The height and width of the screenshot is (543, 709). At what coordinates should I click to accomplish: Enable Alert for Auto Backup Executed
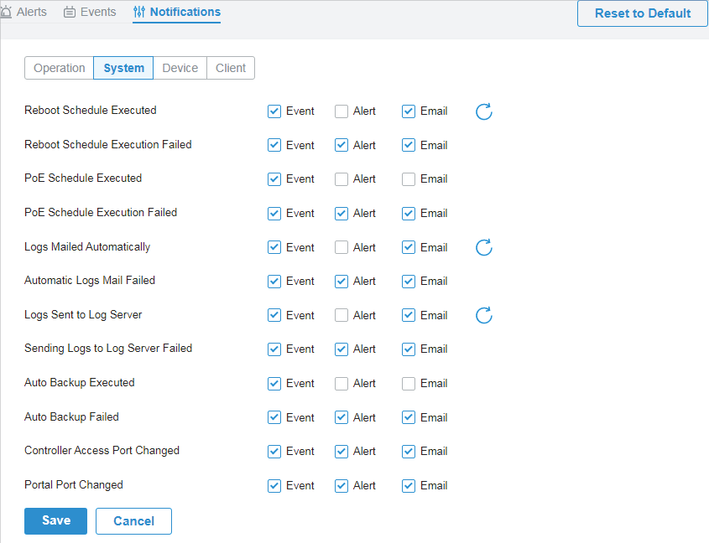[x=341, y=383]
